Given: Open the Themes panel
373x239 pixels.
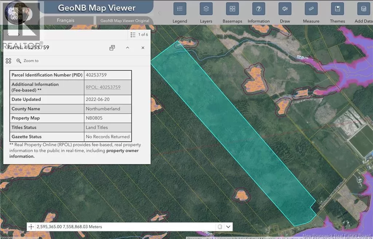Looking at the screenshot, I should tap(337, 9).
